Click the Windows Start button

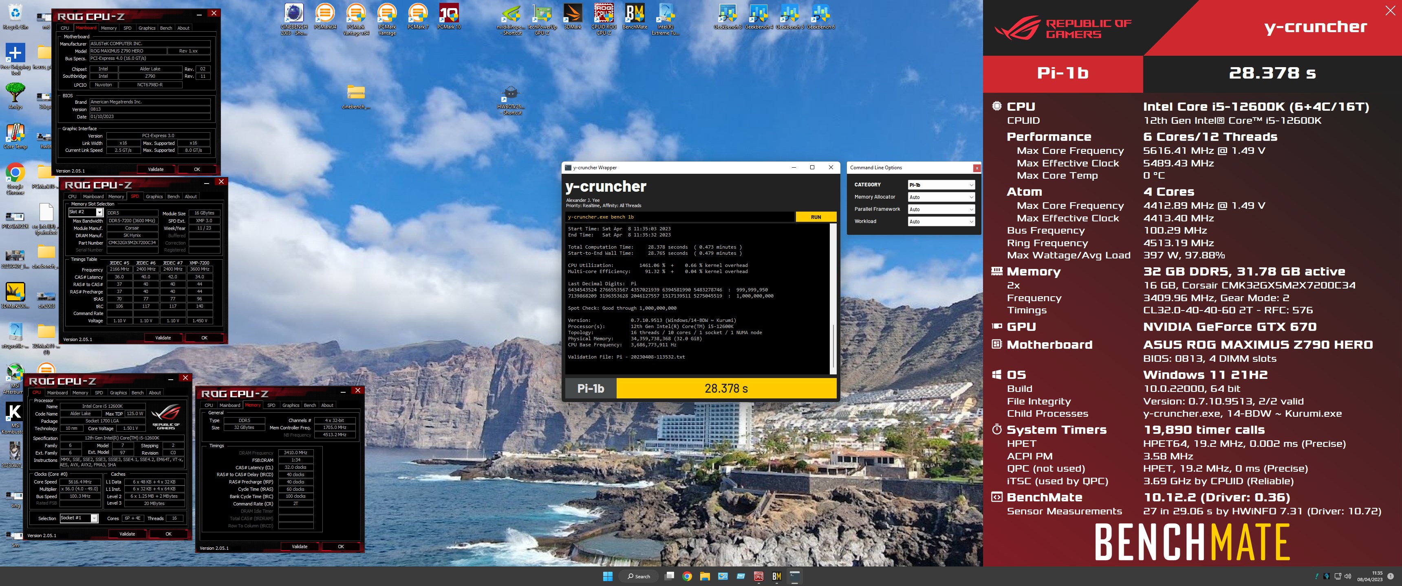coord(608,576)
